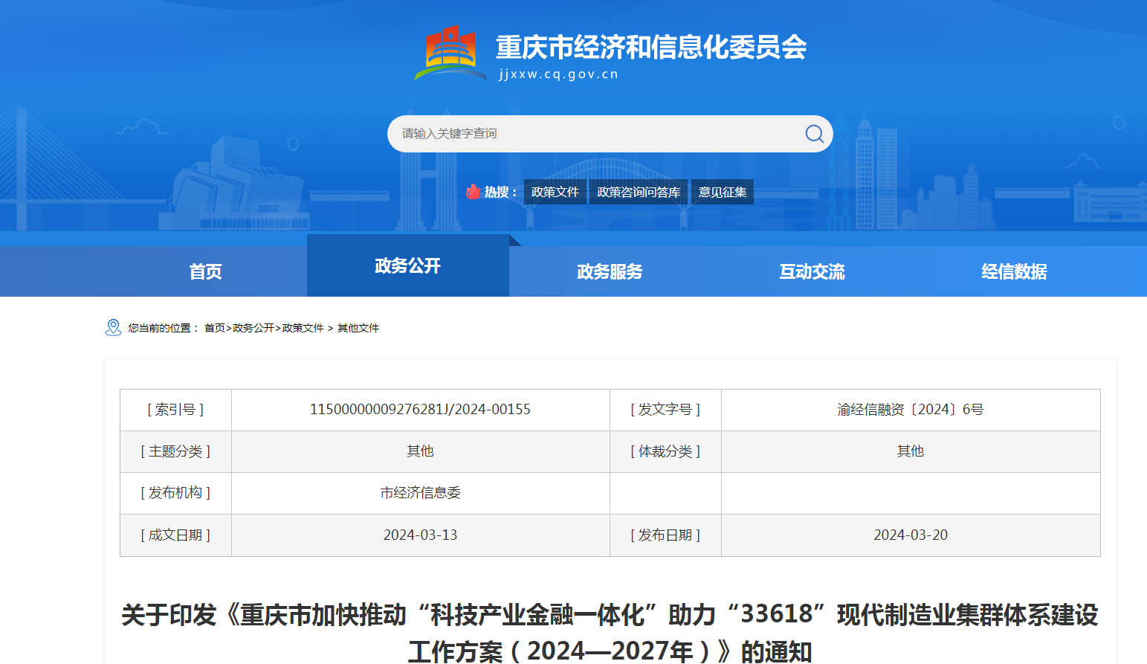Open the 政策文件 hot search button
Image resolution: width=1147 pixels, height=664 pixels.
[555, 191]
